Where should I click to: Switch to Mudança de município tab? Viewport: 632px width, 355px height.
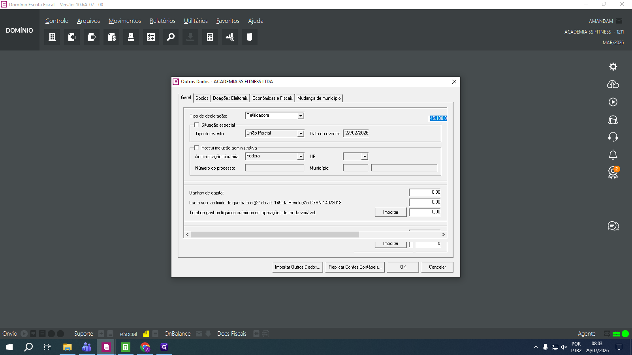[x=319, y=98]
